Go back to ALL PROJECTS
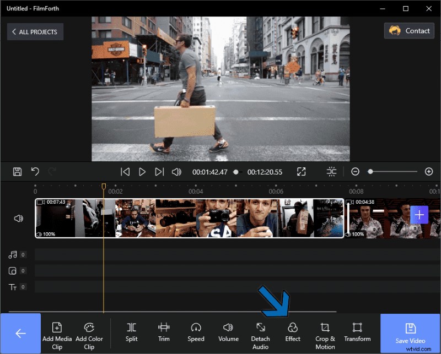441x354 pixels. (35, 31)
